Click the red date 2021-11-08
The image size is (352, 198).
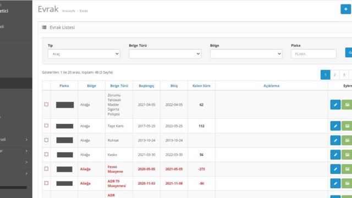coord(174,183)
